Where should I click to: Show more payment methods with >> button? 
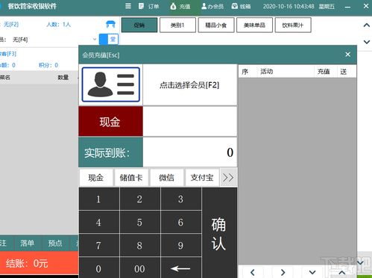(x=228, y=178)
